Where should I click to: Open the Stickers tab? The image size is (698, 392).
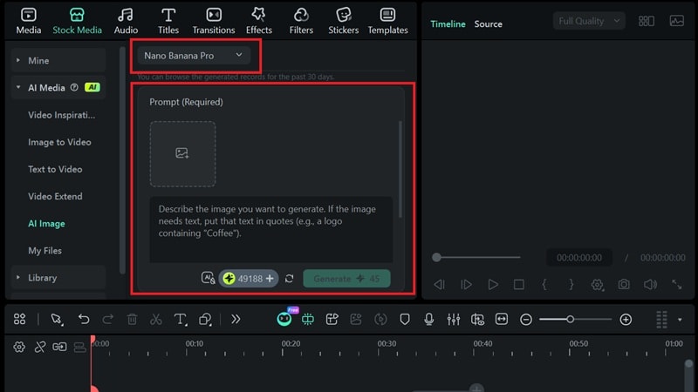343,21
